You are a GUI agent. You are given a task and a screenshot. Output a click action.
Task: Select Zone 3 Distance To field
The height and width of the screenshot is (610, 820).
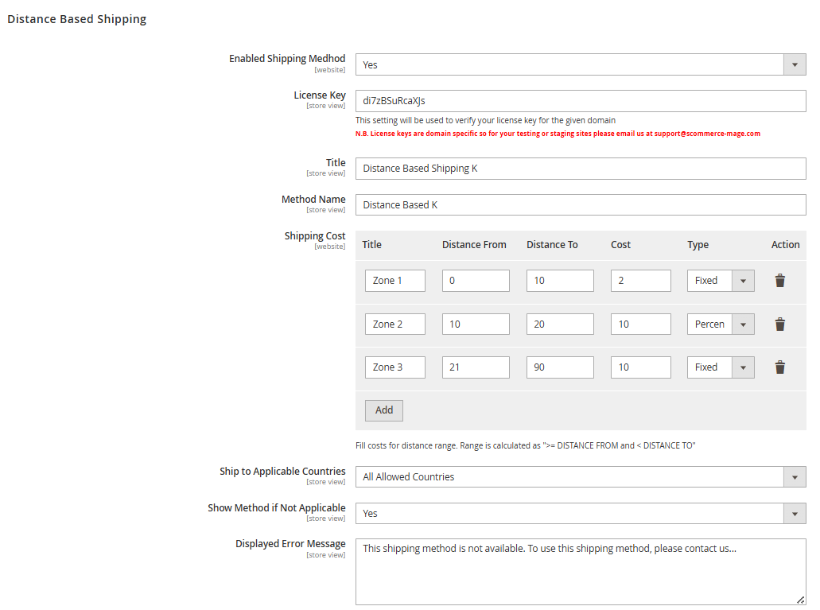(559, 367)
